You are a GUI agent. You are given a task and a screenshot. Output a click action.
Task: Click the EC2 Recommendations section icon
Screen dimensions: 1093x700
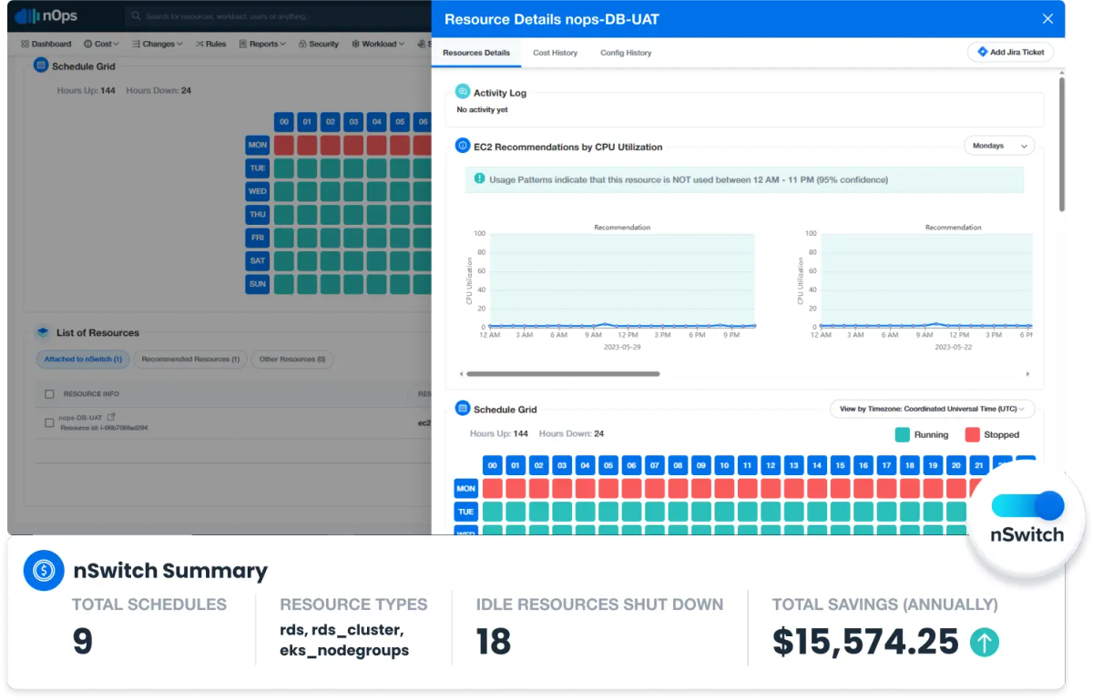[463, 146]
